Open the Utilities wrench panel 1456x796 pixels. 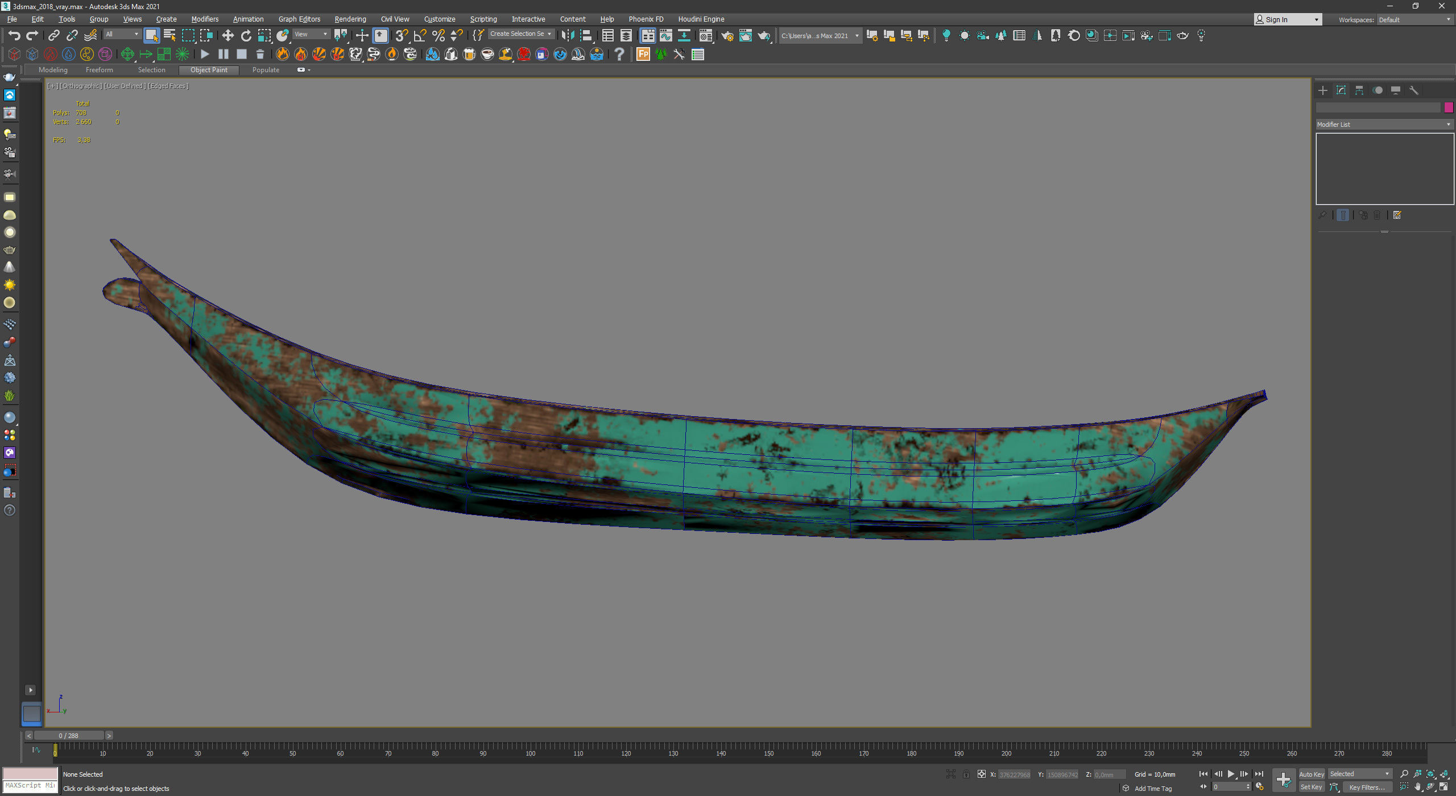coord(1414,90)
